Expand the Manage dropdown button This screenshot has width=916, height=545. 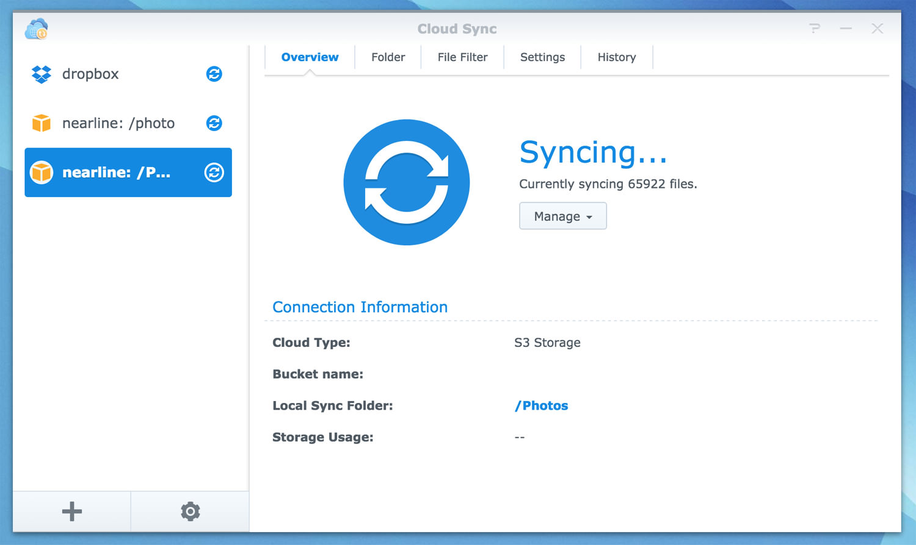[x=563, y=216]
